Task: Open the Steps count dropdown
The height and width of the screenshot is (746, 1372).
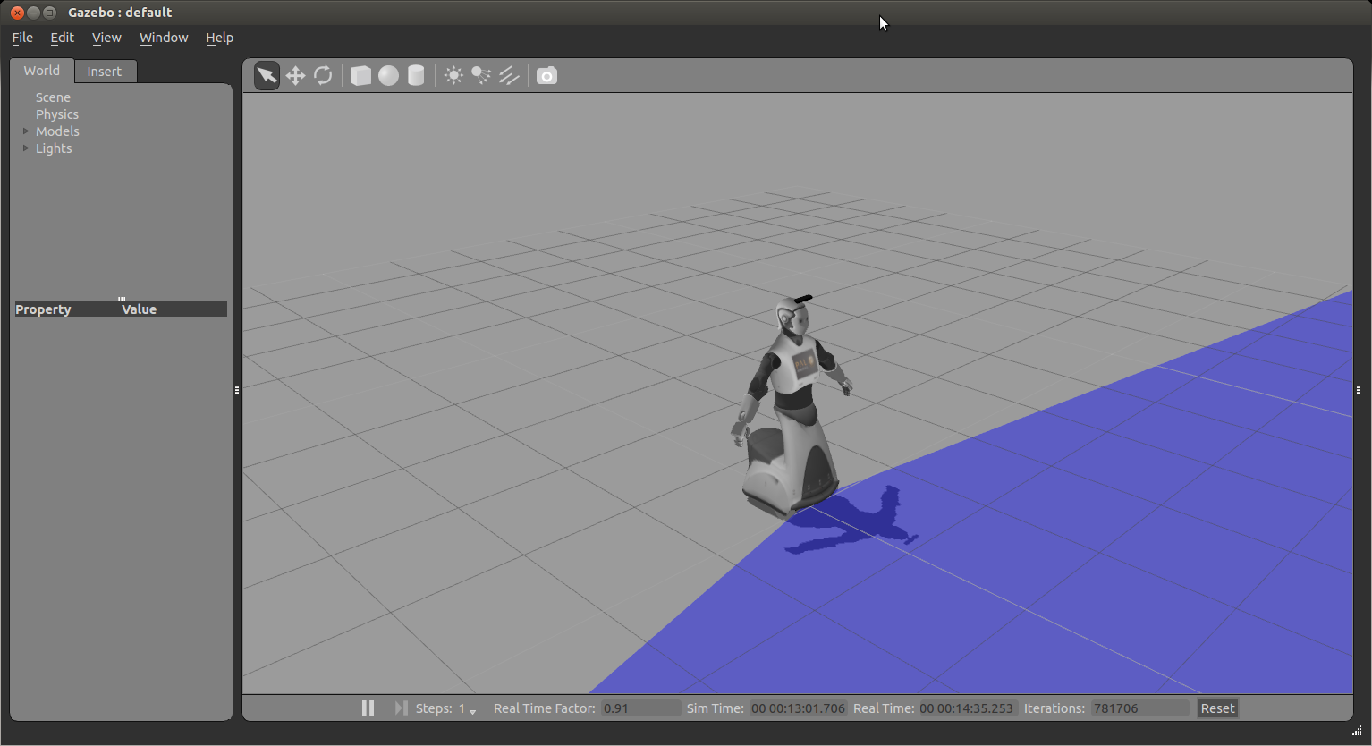Action: (x=472, y=710)
